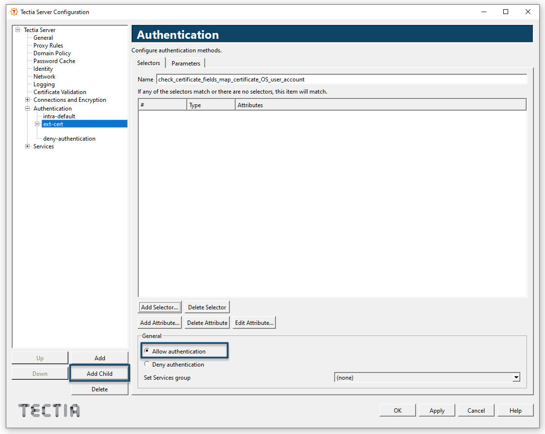Select Deny authentication radio button

tap(147, 364)
